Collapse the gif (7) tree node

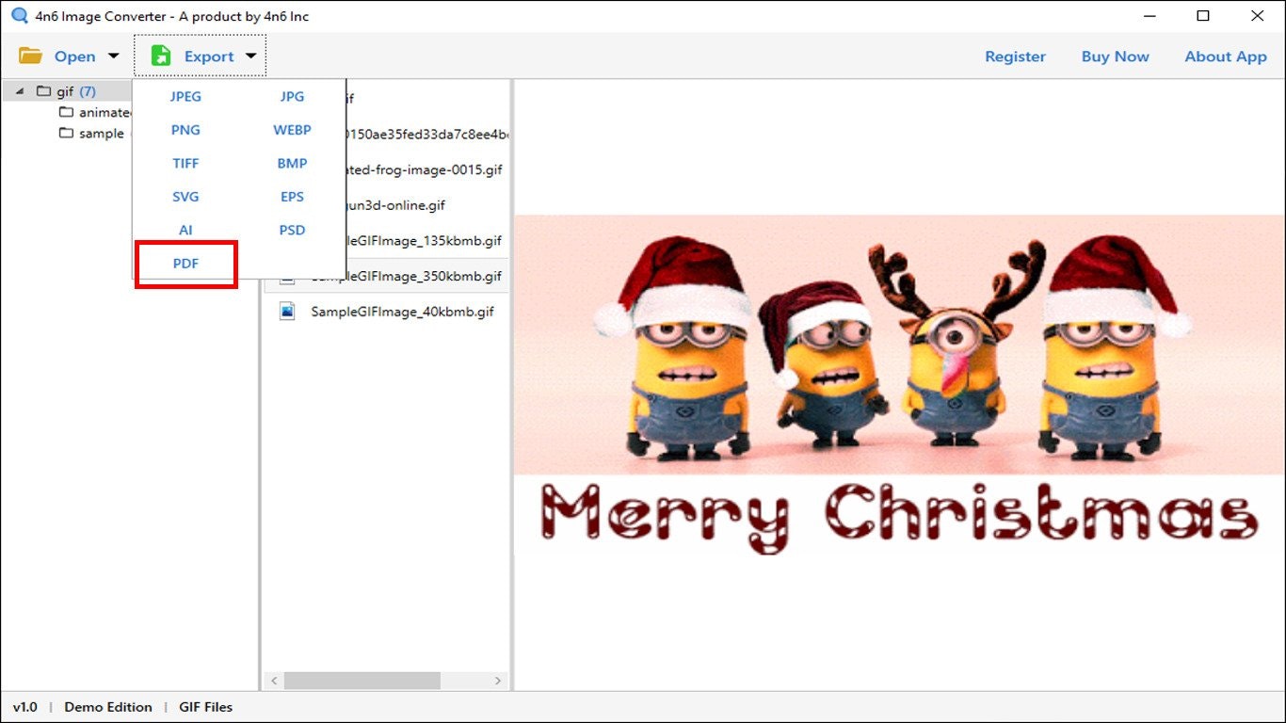pos(19,90)
